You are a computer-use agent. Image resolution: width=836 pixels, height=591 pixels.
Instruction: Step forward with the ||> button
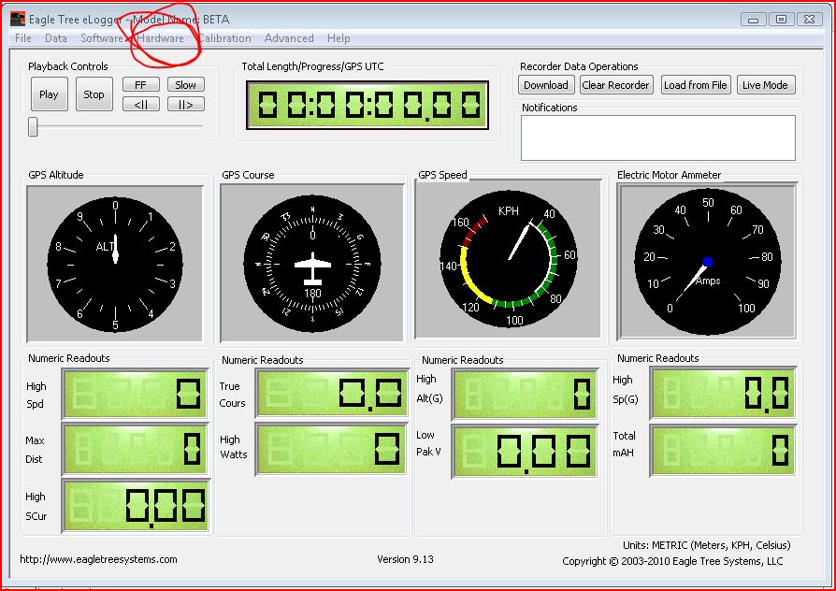coord(185,105)
